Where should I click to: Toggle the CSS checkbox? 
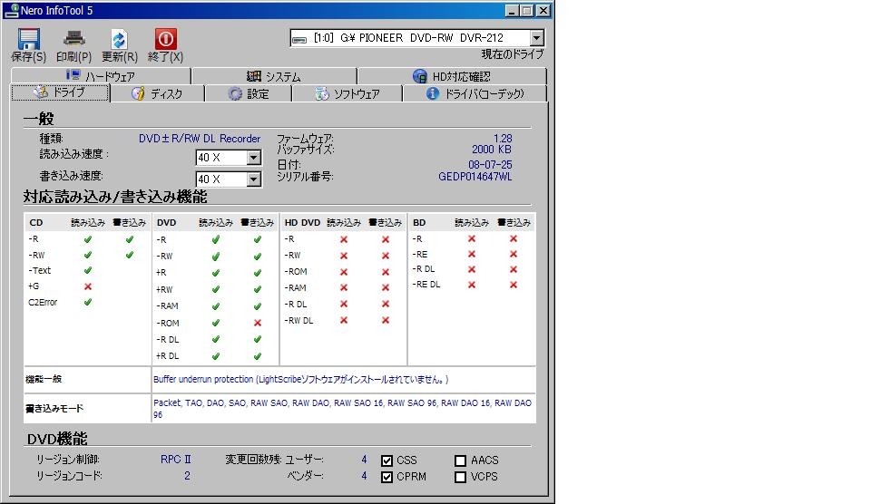pyautogui.click(x=387, y=460)
